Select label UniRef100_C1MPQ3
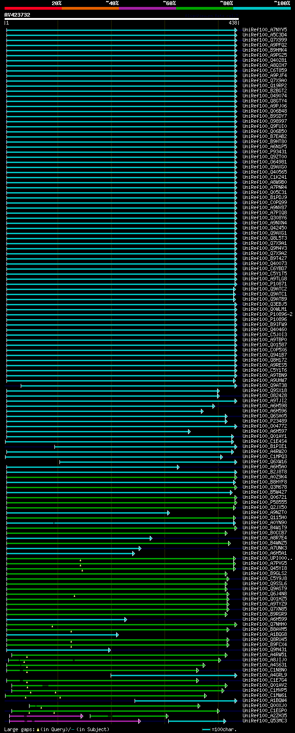This screenshot has width=295, height=733. pyautogui.click(x=265, y=456)
